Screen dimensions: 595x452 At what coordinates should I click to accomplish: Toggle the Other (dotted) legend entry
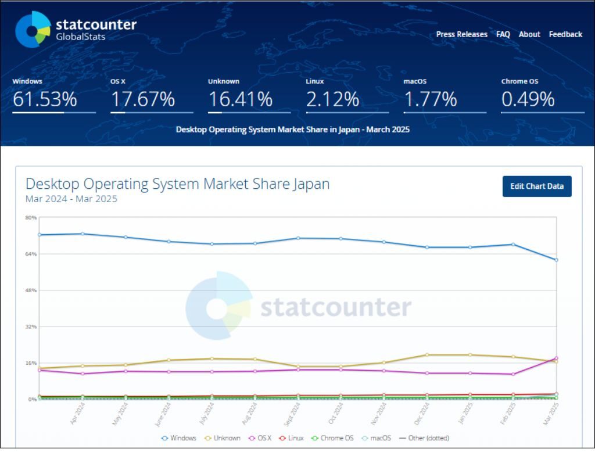(424, 438)
